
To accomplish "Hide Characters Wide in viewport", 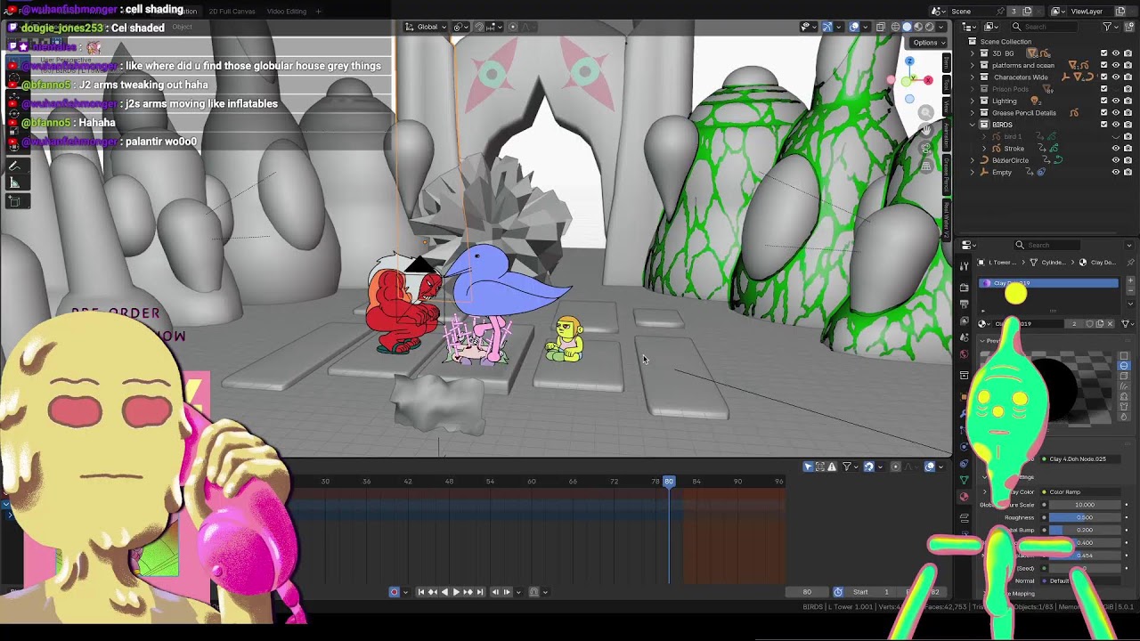I will point(1116,77).
